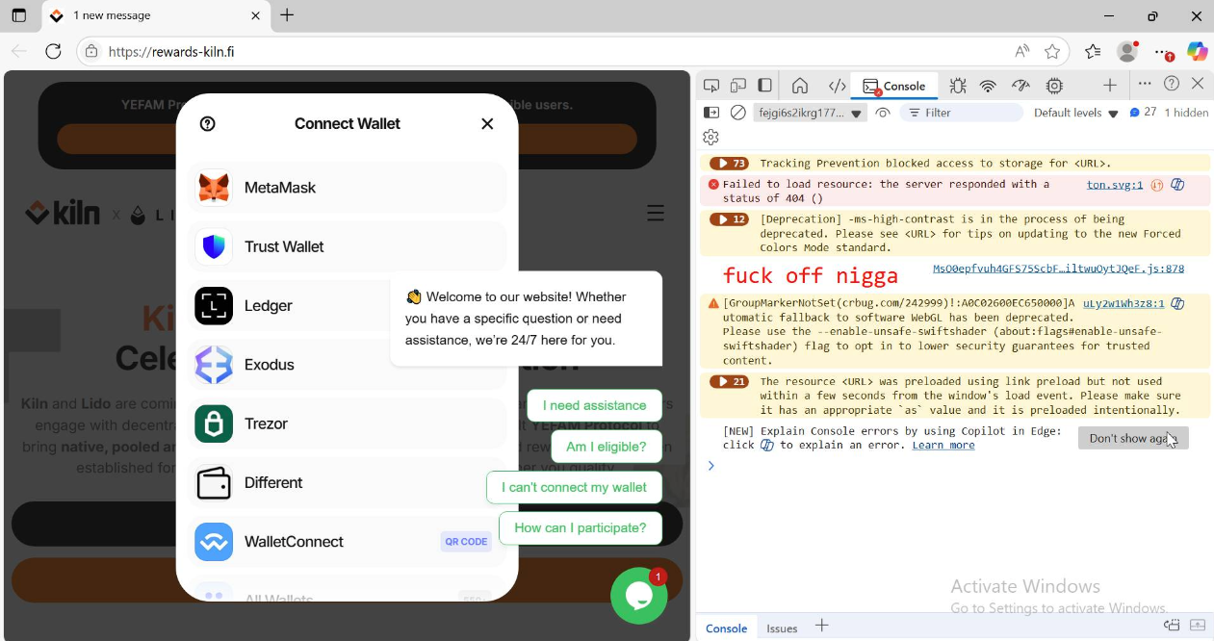
Task: Click the help question icon in Connect Wallet
Action: click(207, 123)
